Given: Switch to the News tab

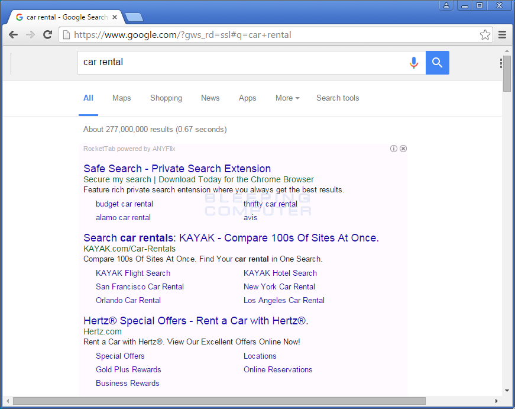Looking at the screenshot, I should coord(210,98).
